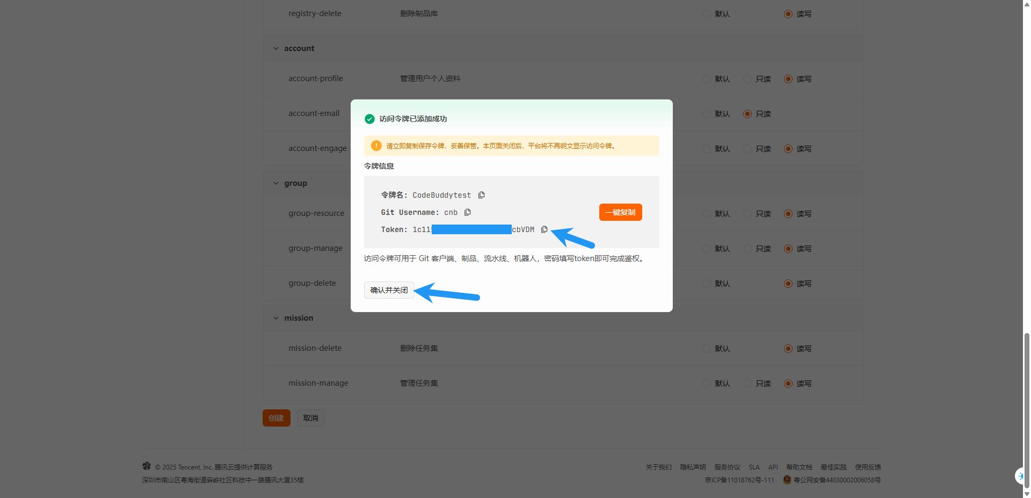Select 只读 for account-profile
This screenshot has height=498, width=1031.
pos(747,79)
